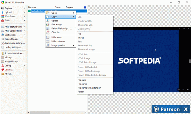Click the blue info icon above the list

85,7
